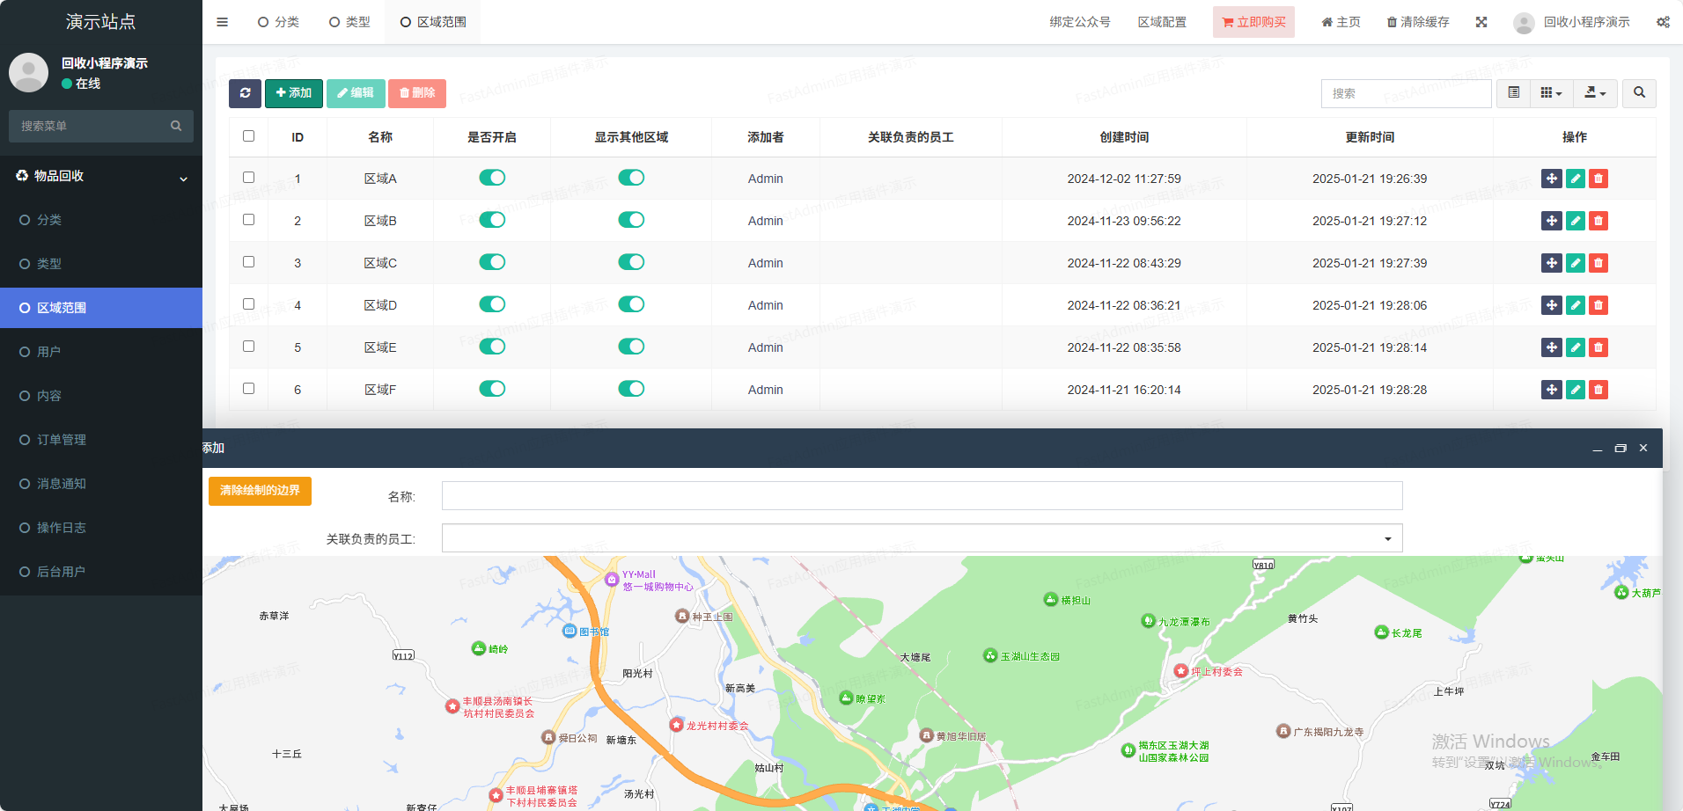
Task: Switch to the 分类 tab
Action: (278, 22)
